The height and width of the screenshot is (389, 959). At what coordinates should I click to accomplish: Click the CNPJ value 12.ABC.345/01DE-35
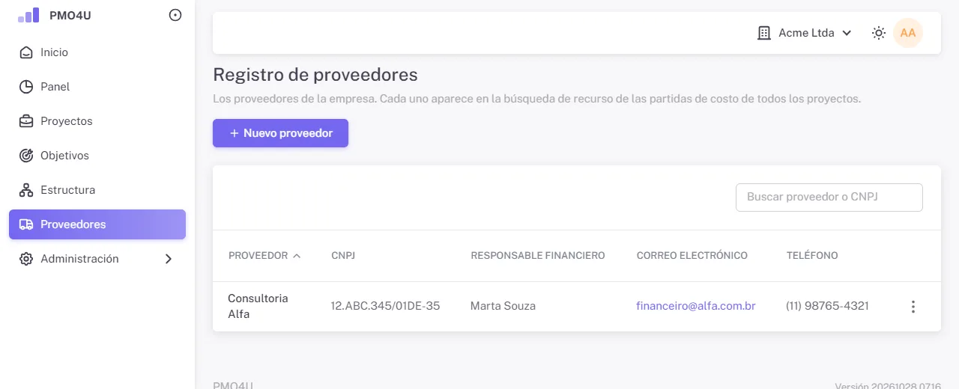tap(386, 306)
